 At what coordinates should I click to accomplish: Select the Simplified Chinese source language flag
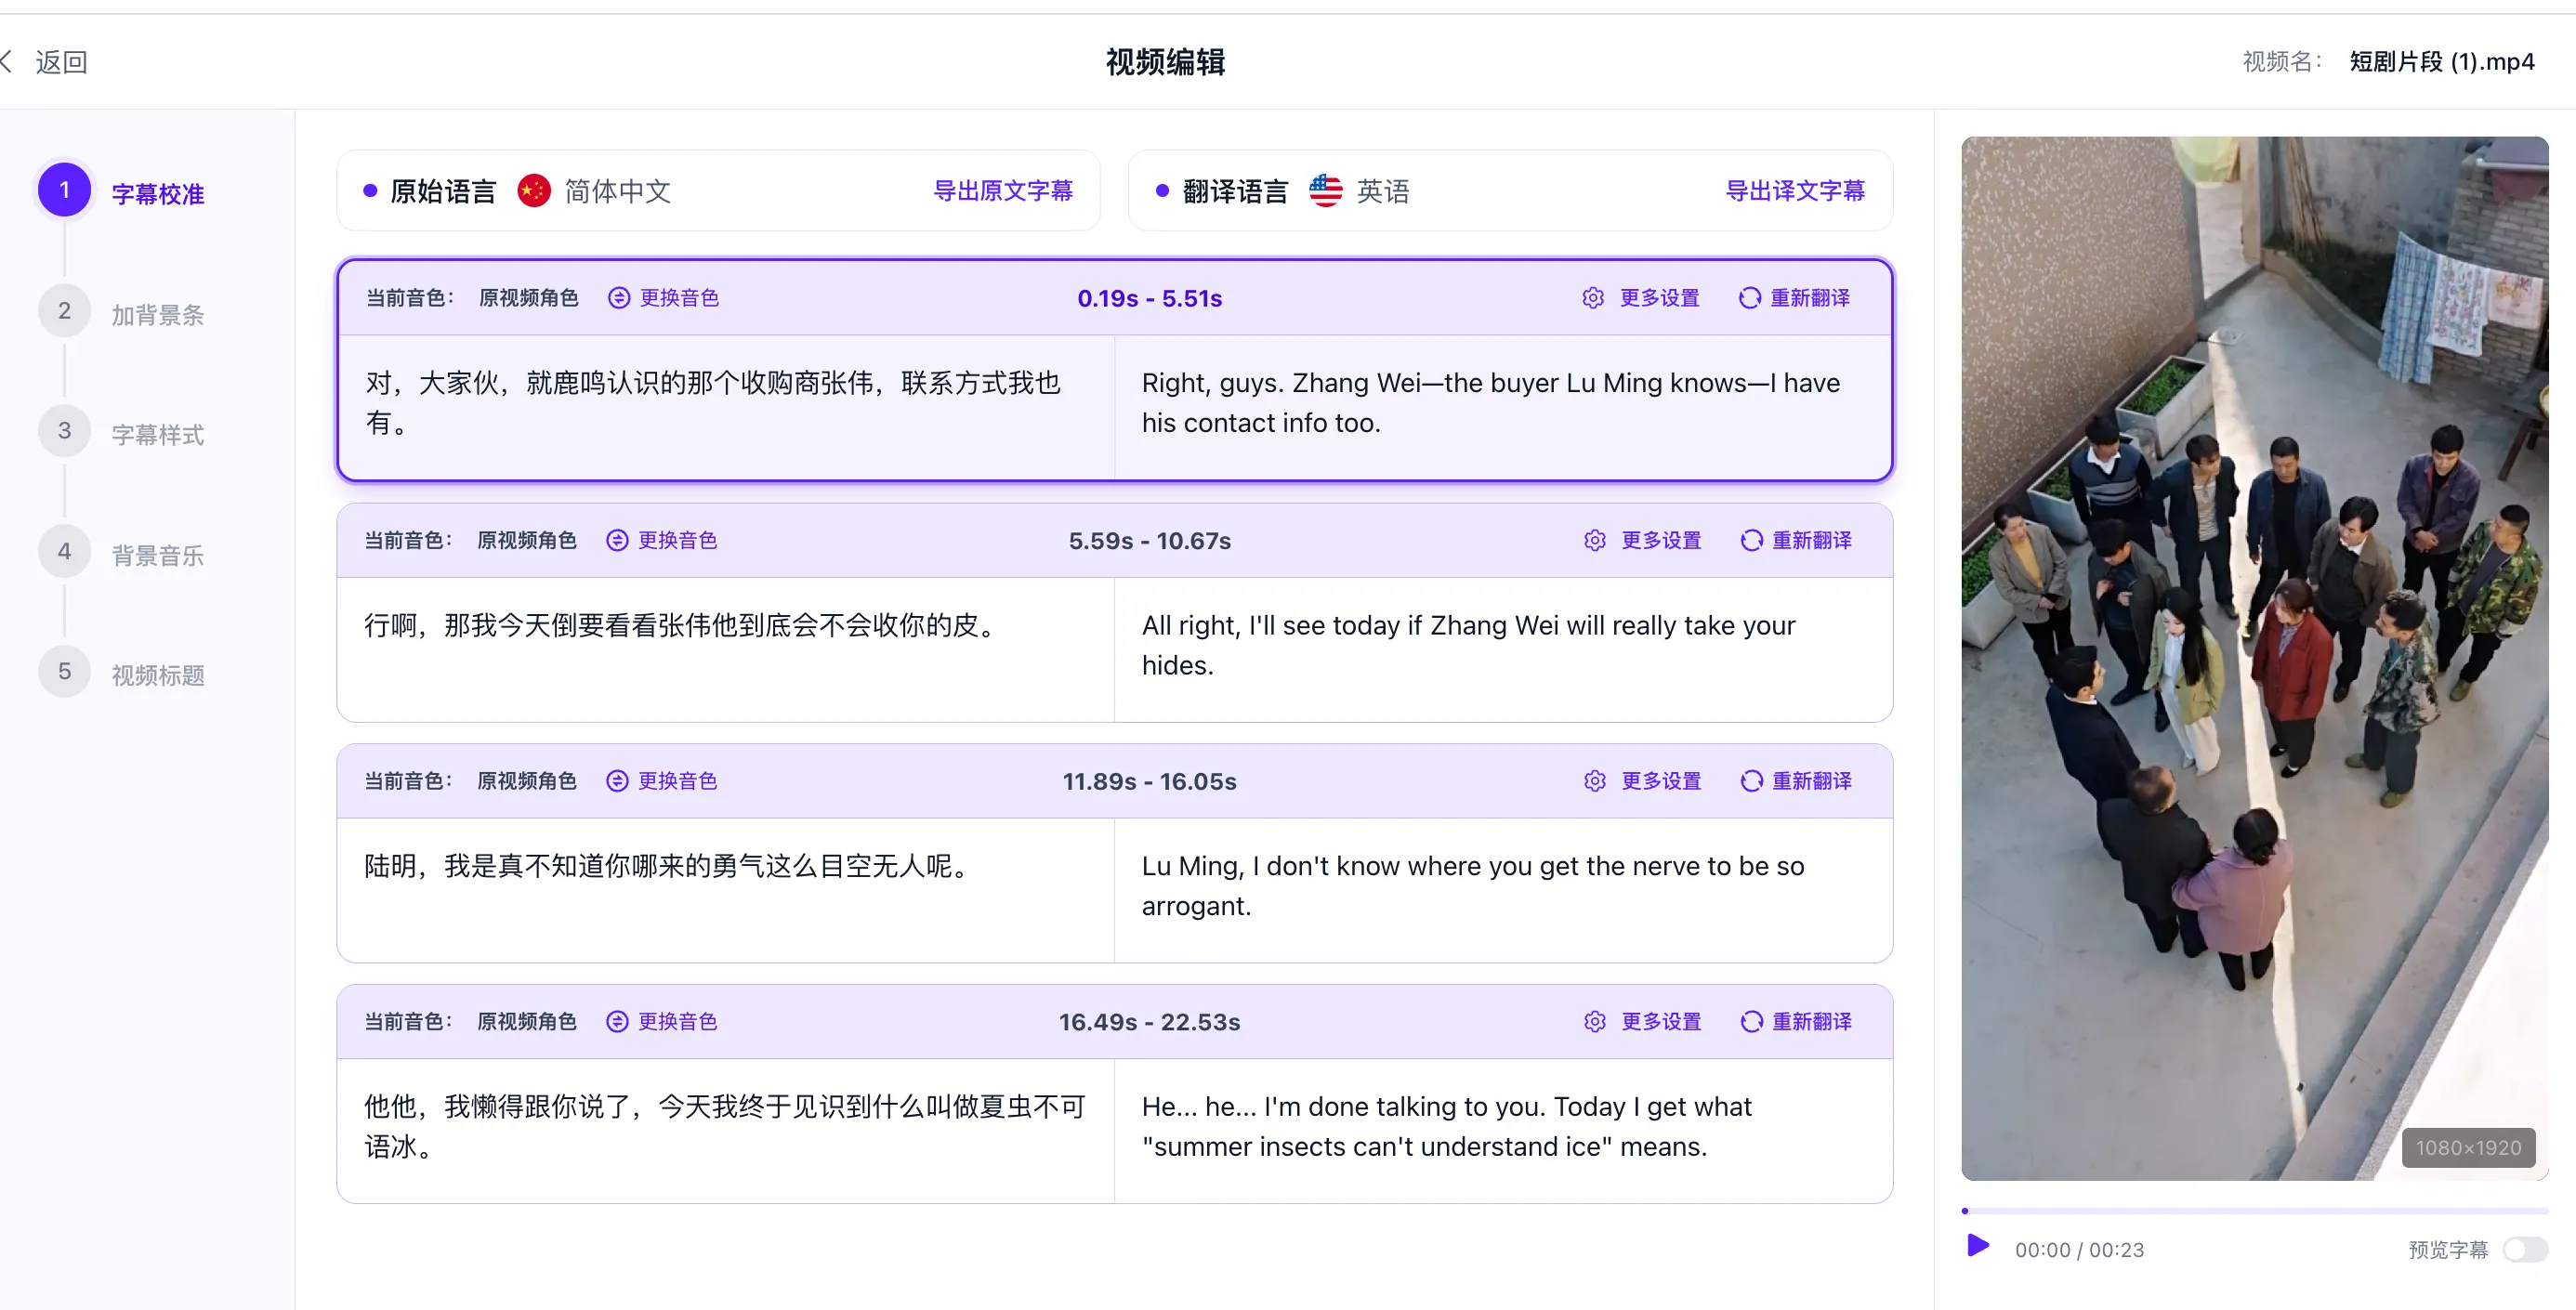pos(534,190)
